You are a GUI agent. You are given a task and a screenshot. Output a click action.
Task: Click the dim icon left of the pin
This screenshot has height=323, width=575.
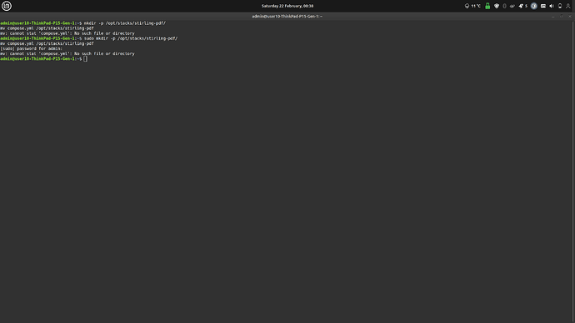(512, 6)
